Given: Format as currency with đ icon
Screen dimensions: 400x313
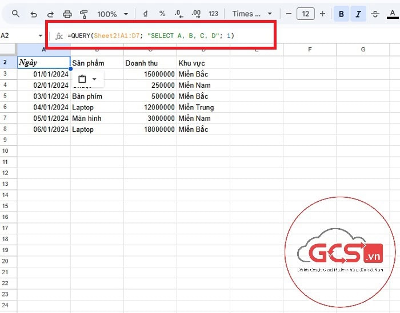Looking at the screenshot, I should click(x=146, y=14).
